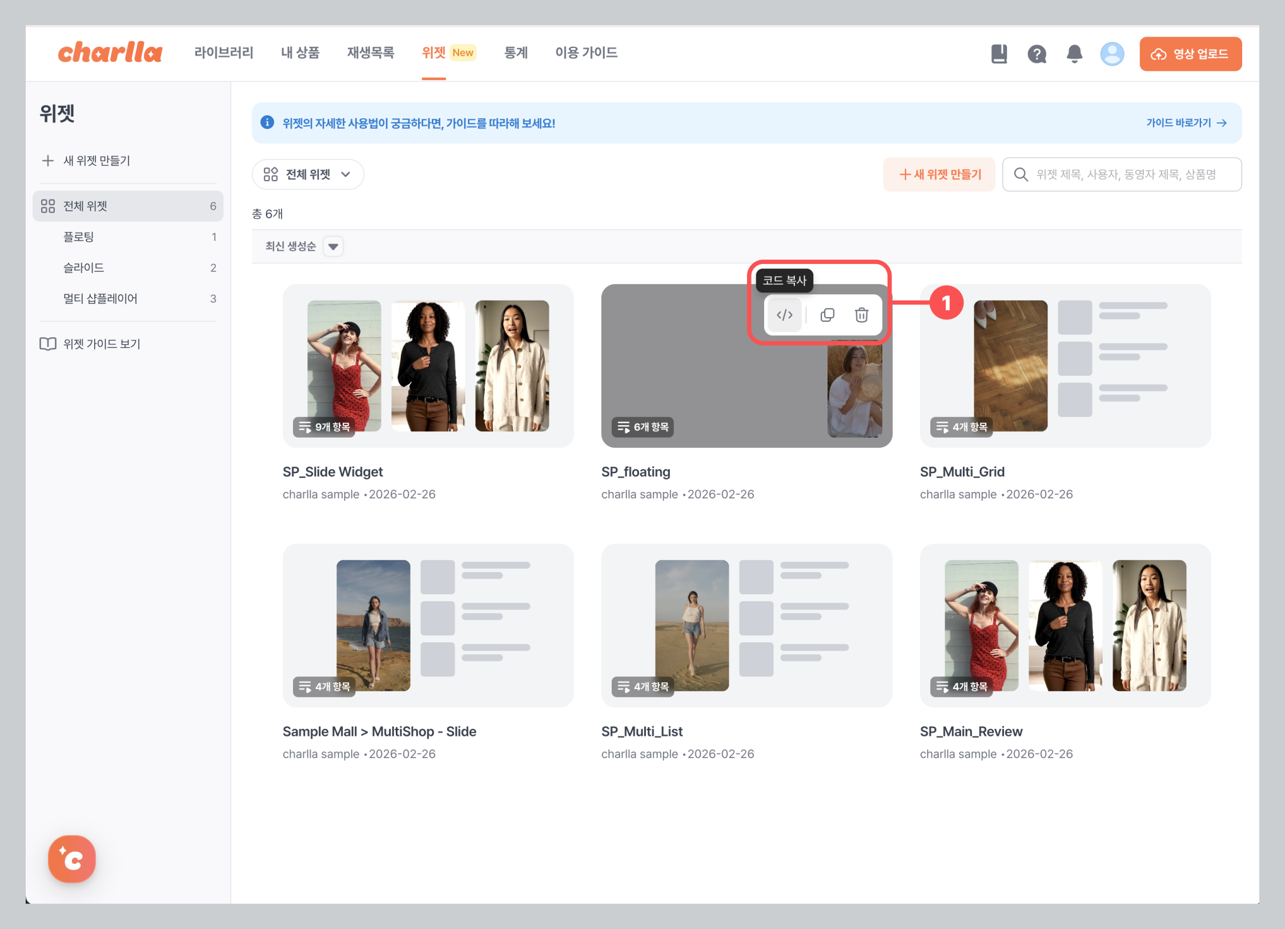Click the duplicate widget icon on SP_floating
The width and height of the screenshot is (1285, 929).
click(x=827, y=315)
